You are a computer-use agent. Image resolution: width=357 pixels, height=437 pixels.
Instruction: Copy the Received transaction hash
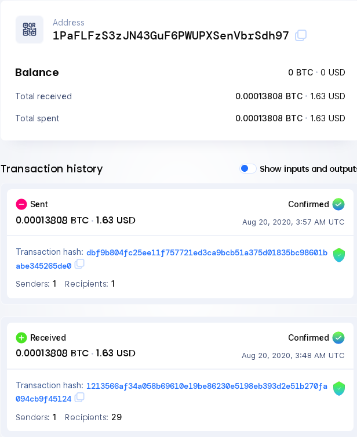coord(79,398)
